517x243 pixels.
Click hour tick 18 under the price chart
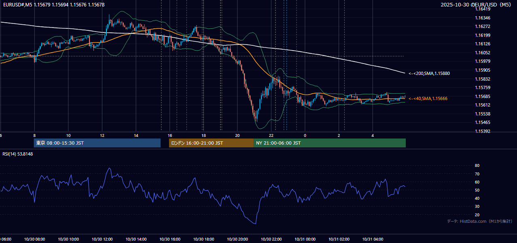[x=203, y=135]
